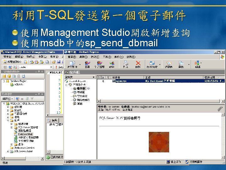Switch to the 結果 results tab in SSMS

53,120
